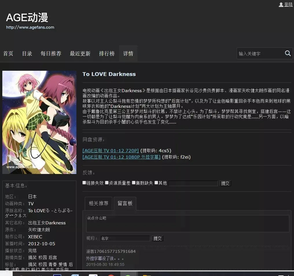The image size is (294, 276).
Task: Click the user login icon
Action: [281, 5]
